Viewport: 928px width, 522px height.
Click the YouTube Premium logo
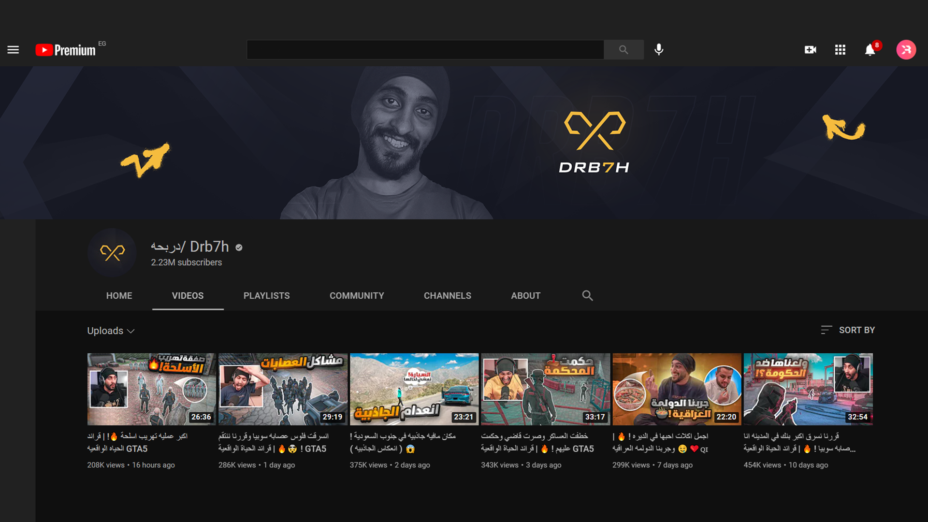(x=66, y=50)
